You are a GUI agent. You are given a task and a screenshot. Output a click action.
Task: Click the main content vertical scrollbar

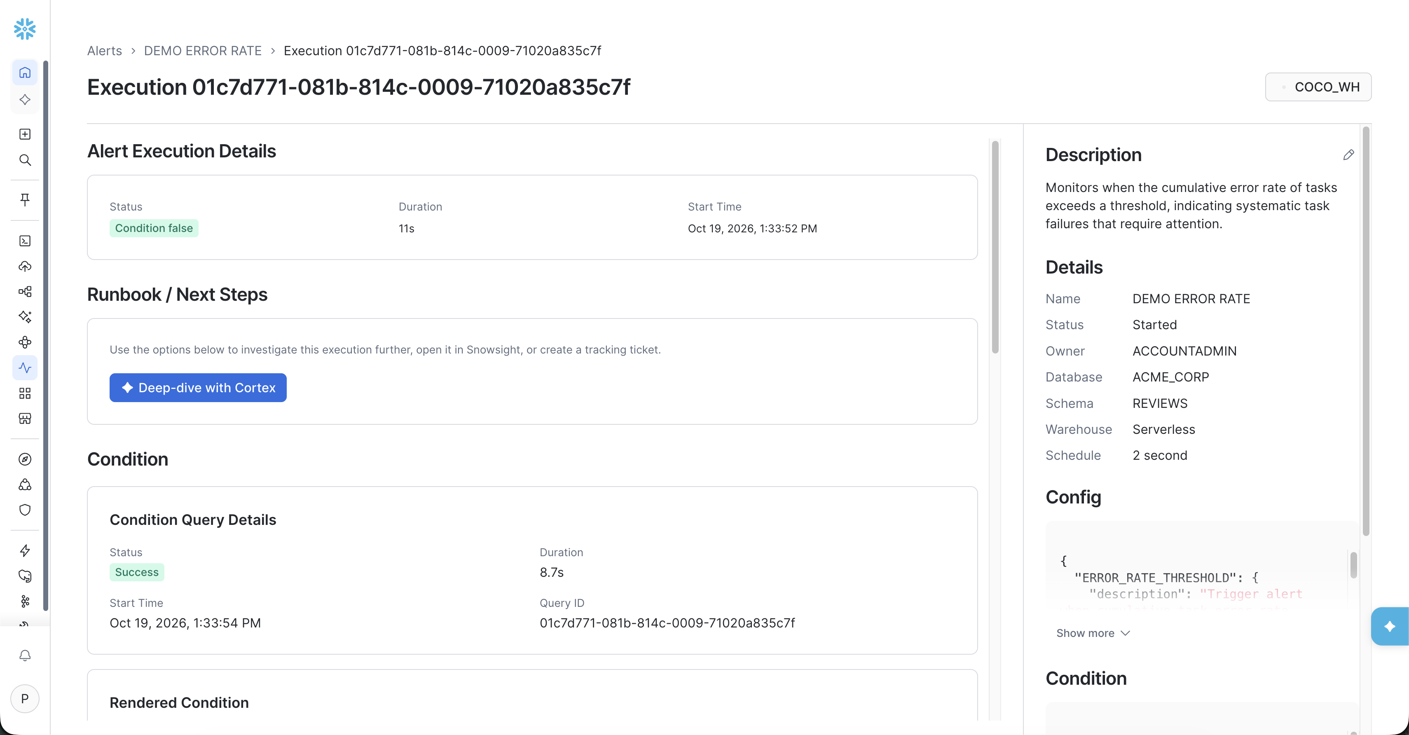click(x=995, y=247)
